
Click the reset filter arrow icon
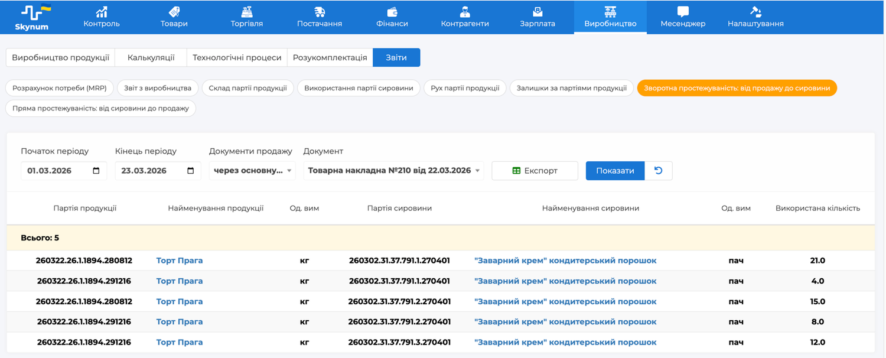pyautogui.click(x=659, y=171)
